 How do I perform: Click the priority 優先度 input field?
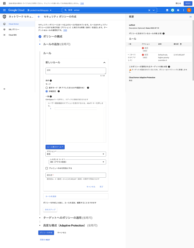pyautogui.click(x=76, y=175)
